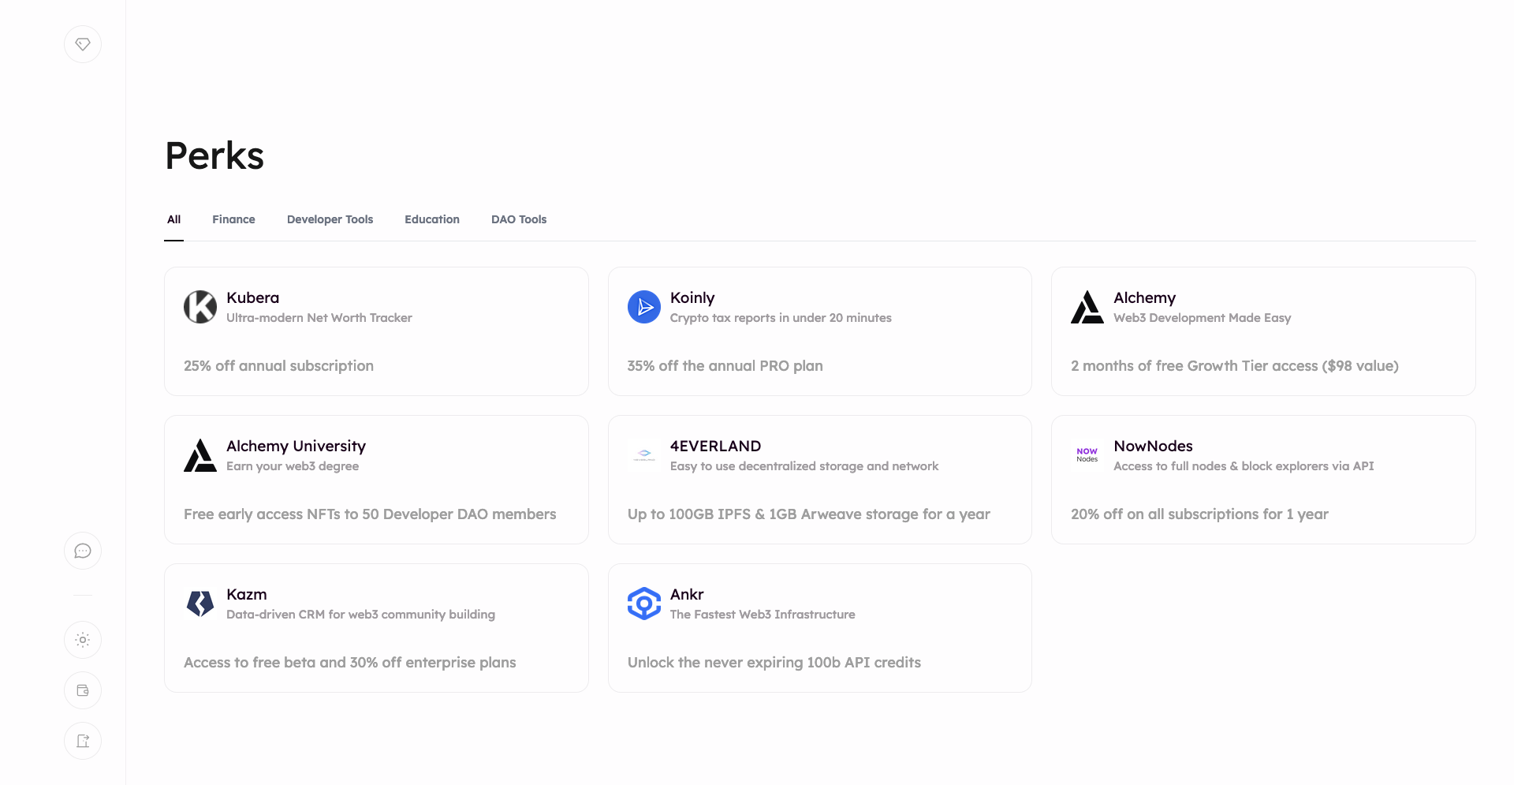Select "35% off the annual PRO plan" offer
Viewport: 1514px width, 785px height.
725,366
